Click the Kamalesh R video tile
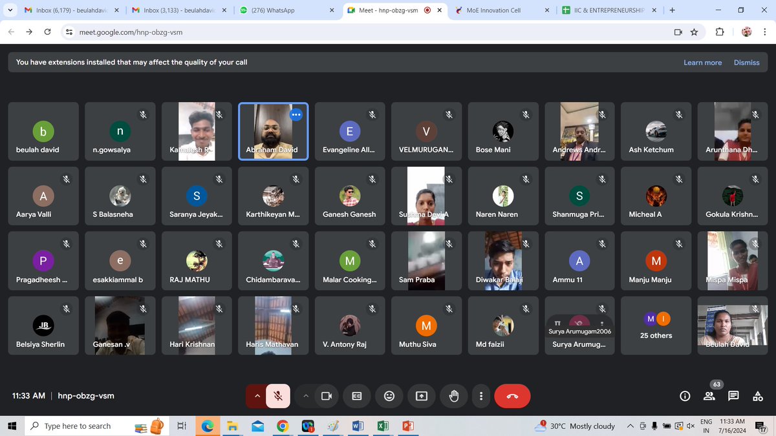 click(197, 131)
